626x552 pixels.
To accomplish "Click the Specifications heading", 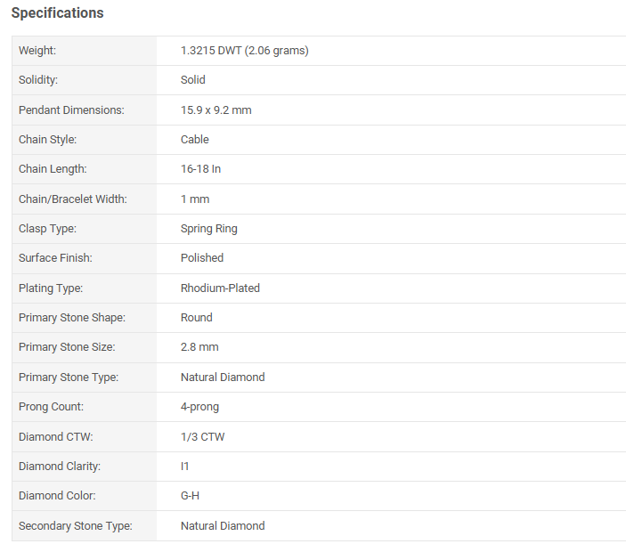I will 58,12.
